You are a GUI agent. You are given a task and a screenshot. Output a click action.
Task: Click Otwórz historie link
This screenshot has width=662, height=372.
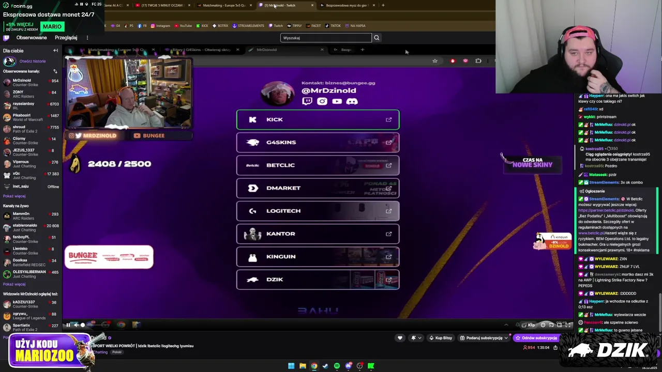[33, 61]
